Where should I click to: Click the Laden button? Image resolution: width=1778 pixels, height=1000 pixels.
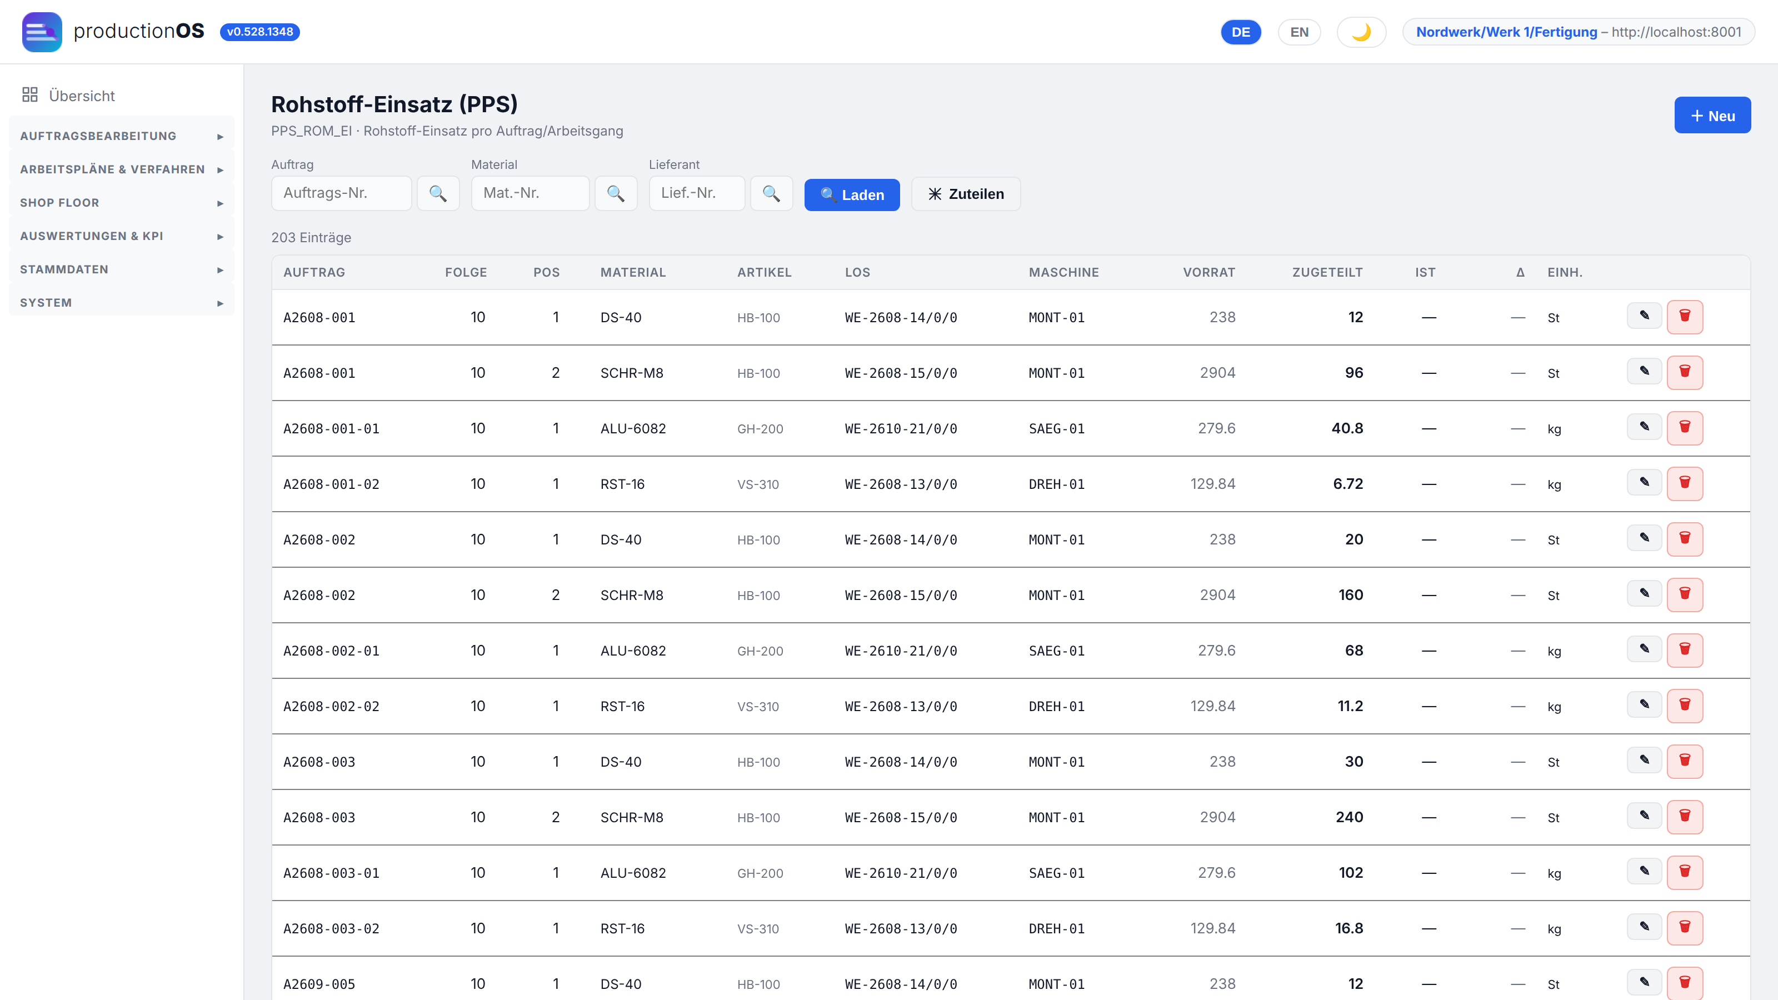point(852,194)
